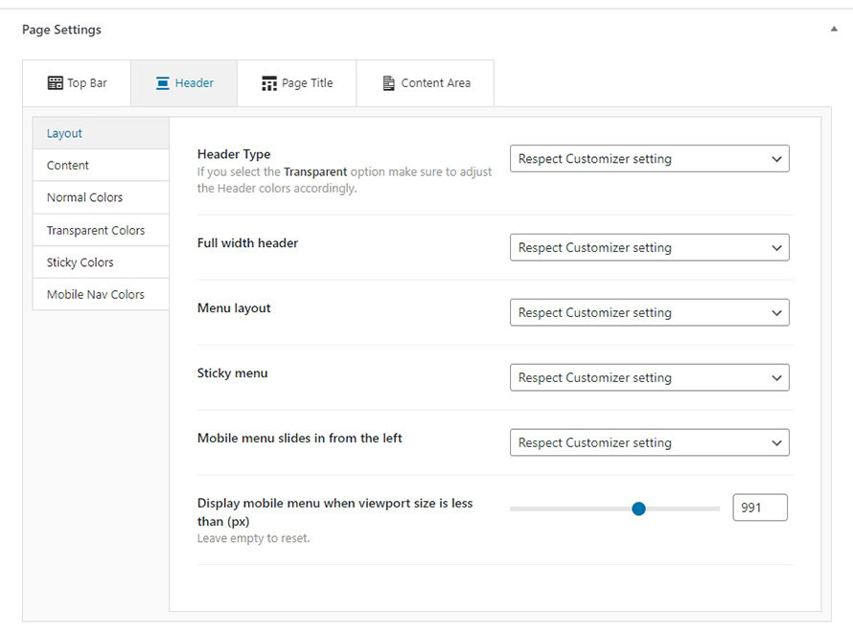This screenshot has width=853, height=632.
Task: Open the Sticky menu dropdown
Action: click(650, 377)
